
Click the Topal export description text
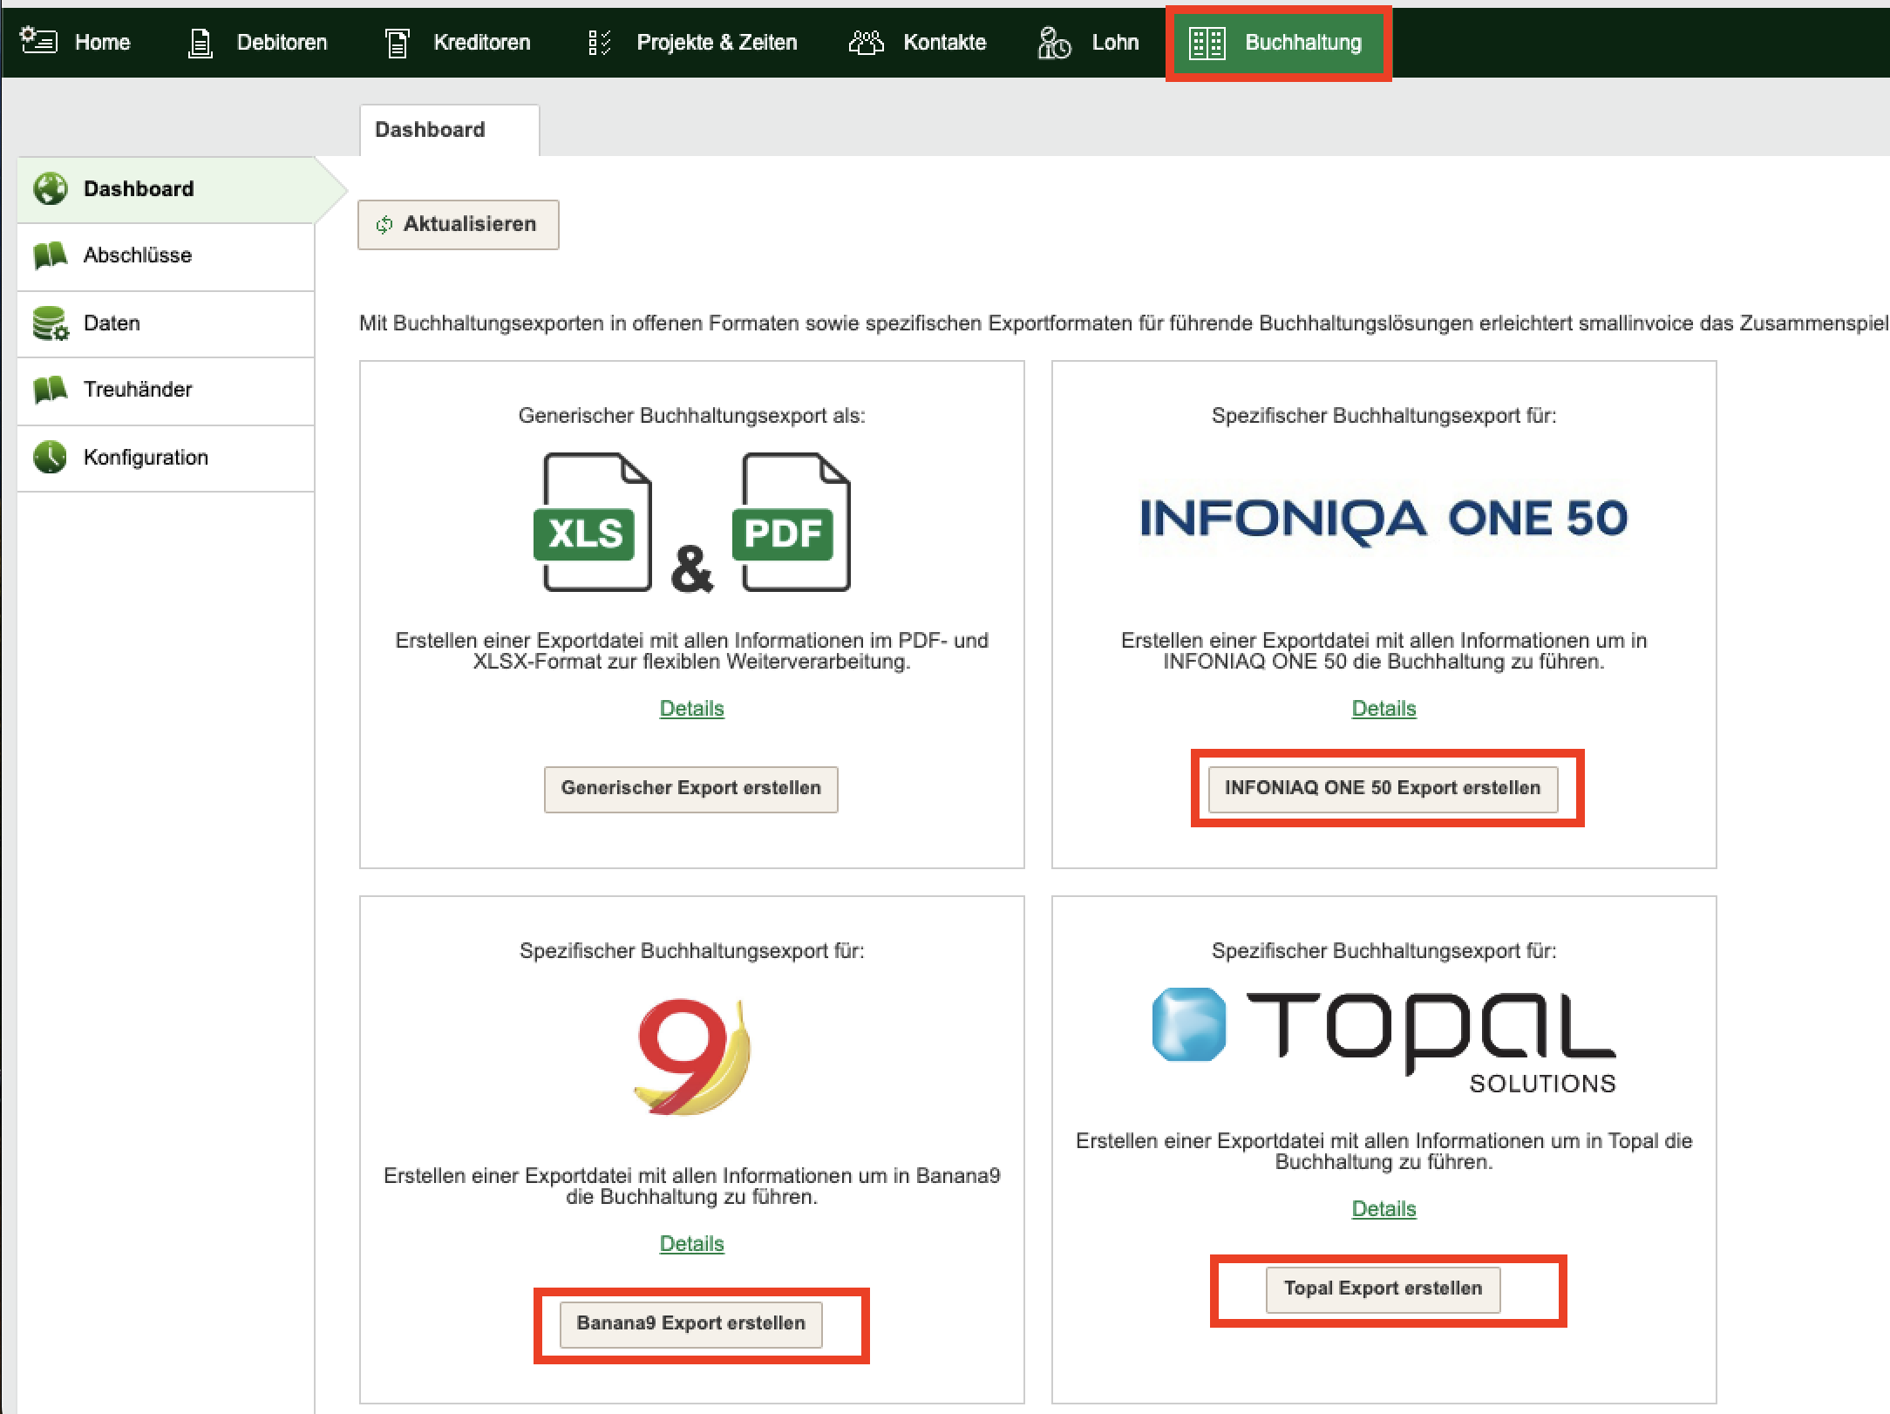click(1384, 1152)
